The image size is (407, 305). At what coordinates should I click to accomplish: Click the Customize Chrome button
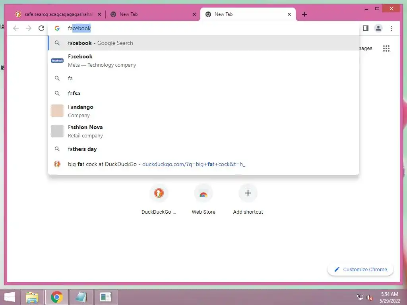click(360, 270)
